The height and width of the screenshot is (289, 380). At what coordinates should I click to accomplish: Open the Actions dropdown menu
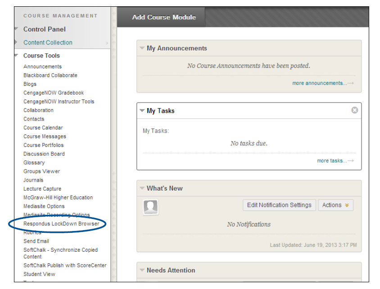(x=335, y=205)
